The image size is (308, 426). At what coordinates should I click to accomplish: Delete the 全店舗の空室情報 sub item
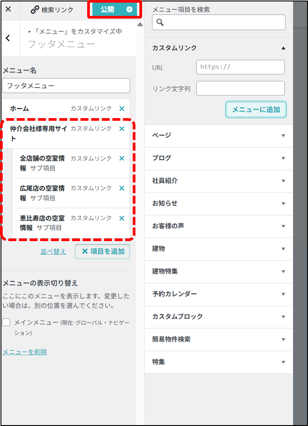coord(122,158)
